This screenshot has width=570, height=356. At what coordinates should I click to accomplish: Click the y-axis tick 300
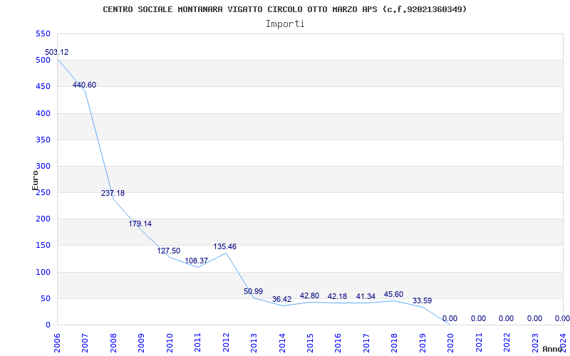tap(43, 167)
